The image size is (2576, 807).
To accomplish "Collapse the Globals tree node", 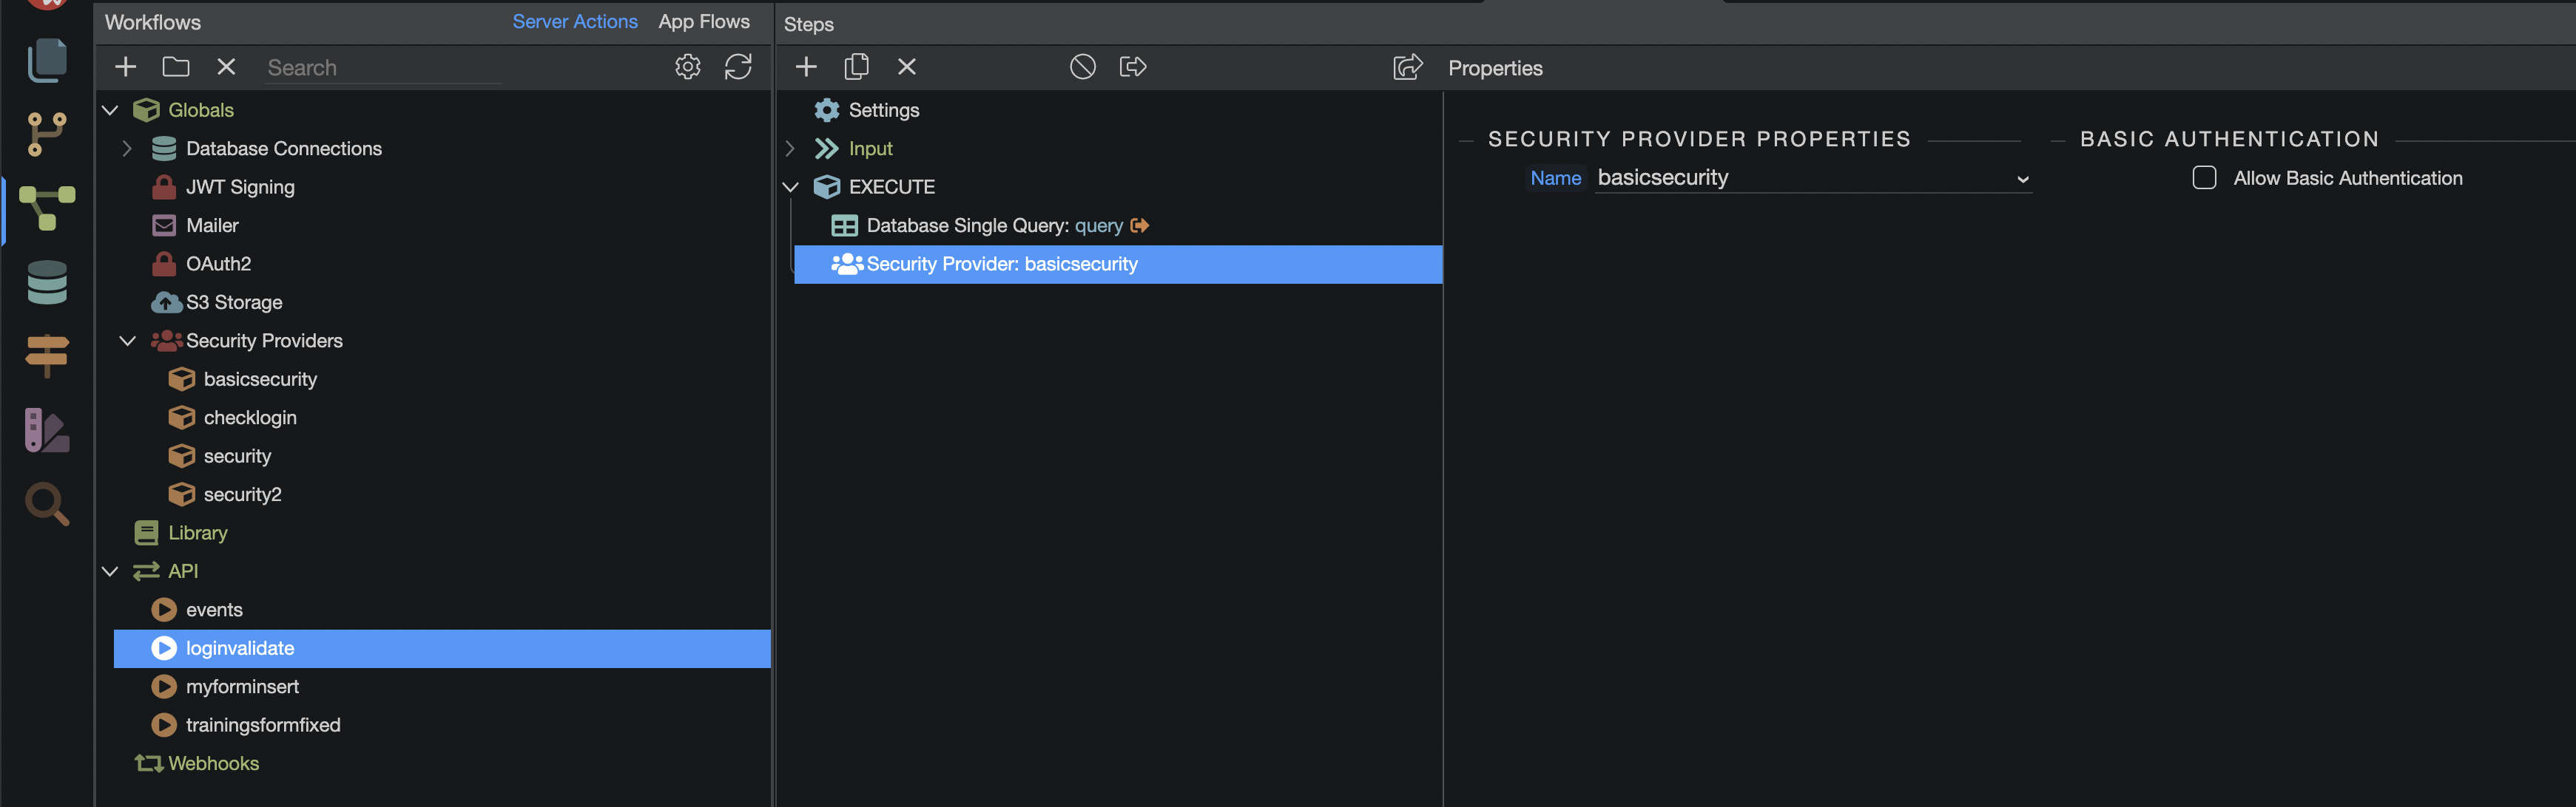I will (x=111, y=110).
